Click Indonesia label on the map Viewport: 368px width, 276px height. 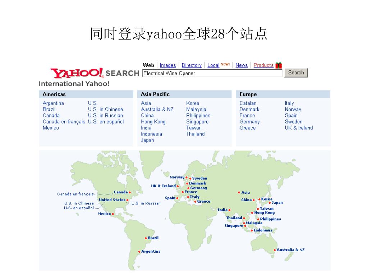click(263, 230)
